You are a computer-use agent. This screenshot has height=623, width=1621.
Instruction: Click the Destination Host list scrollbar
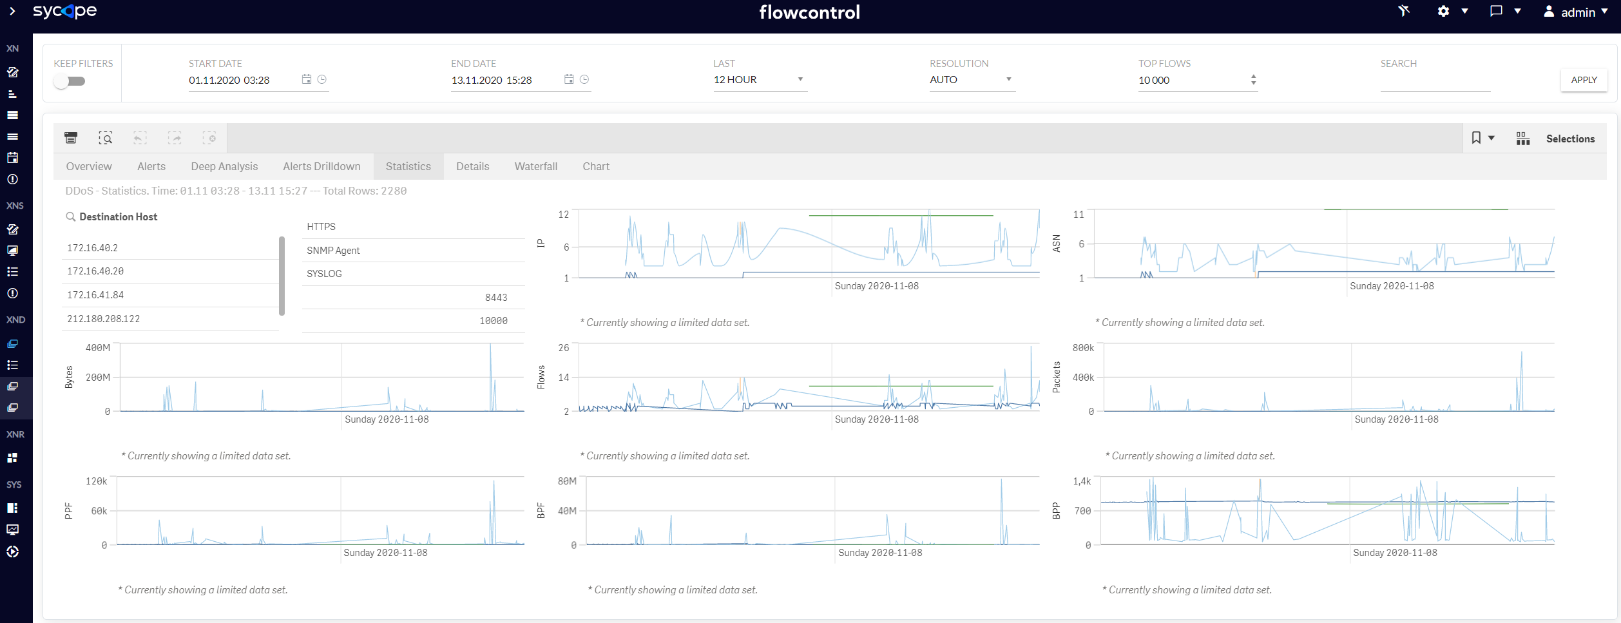point(282,276)
